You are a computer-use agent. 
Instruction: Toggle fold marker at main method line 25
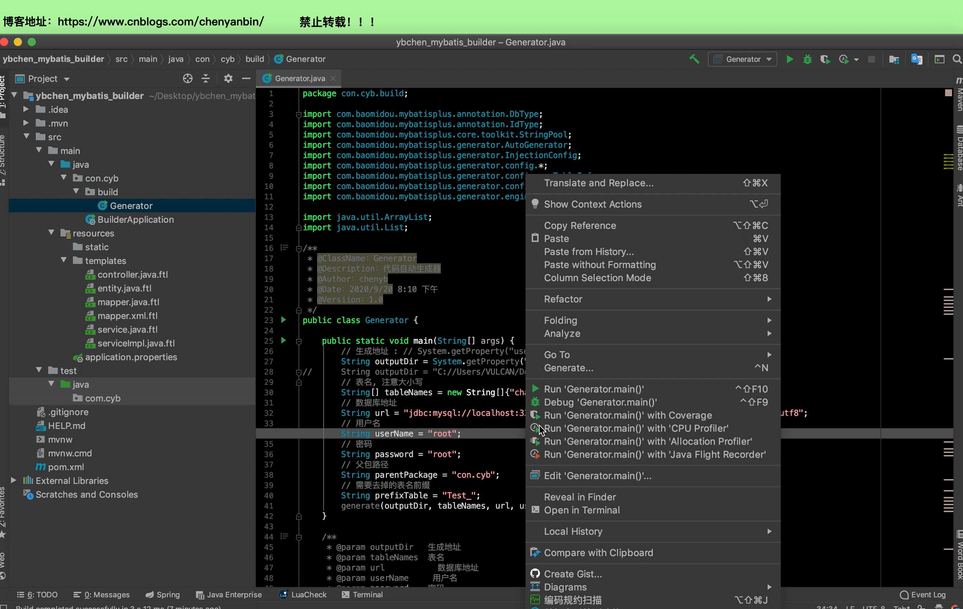298,341
